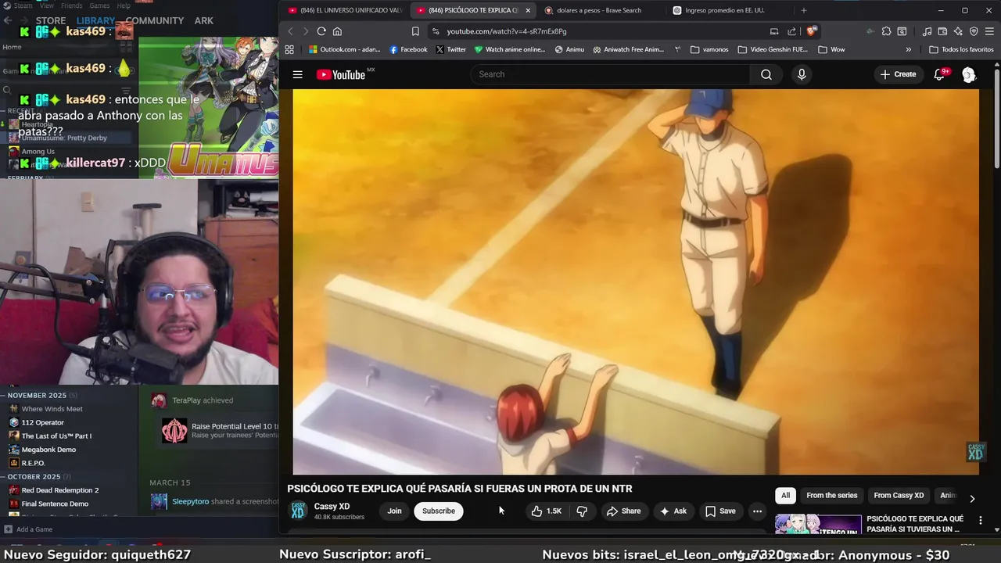1001x563 pixels.
Task: Open the vamonos bookmarks folder
Action: [x=709, y=49]
